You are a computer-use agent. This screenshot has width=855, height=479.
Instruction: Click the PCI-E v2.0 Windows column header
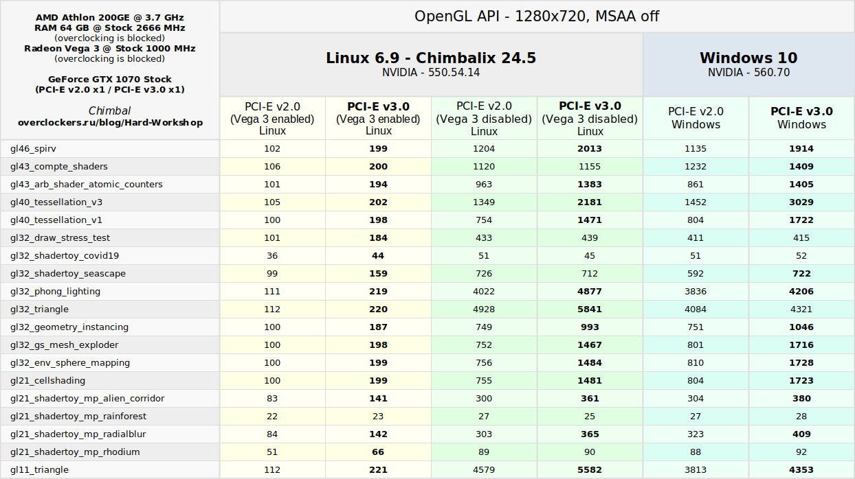click(696, 118)
